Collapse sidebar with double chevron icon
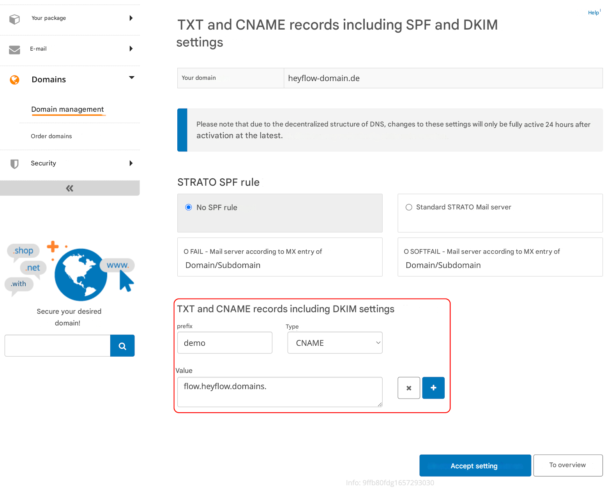Screen dimensions: 613x494 70,188
